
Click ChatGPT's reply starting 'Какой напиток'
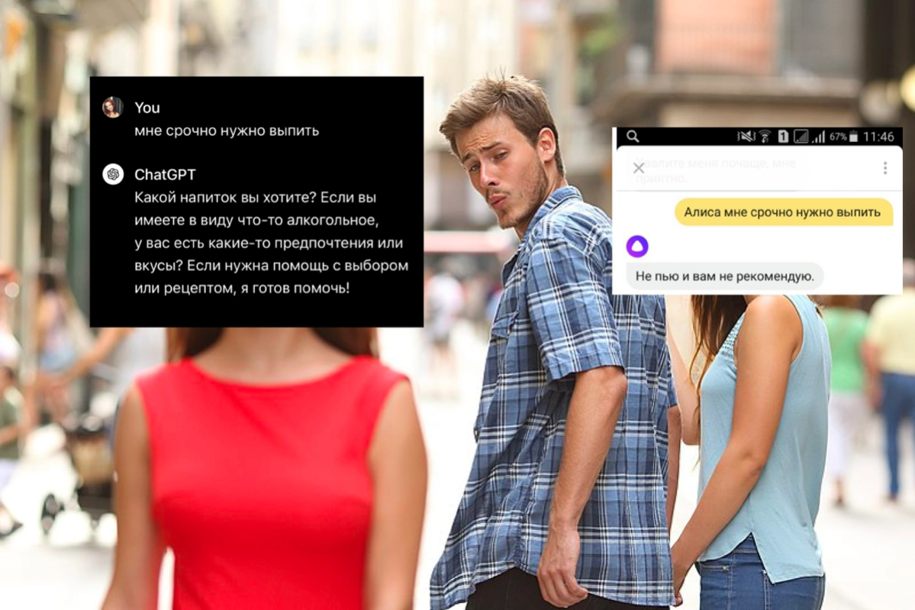coord(272,243)
